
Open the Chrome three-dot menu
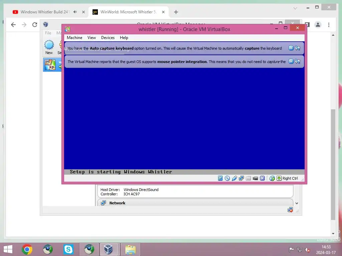coord(329,25)
